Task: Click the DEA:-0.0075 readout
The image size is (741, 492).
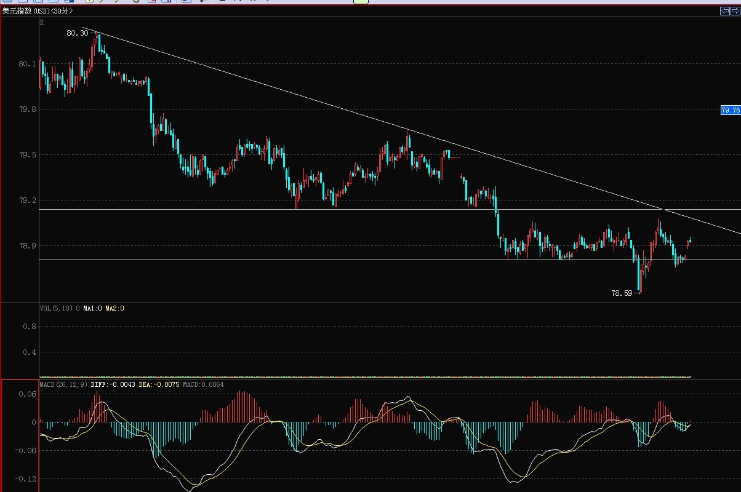Action: pos(159,384)
